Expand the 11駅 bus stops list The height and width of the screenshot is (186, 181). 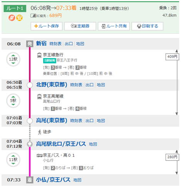[13, 160]
